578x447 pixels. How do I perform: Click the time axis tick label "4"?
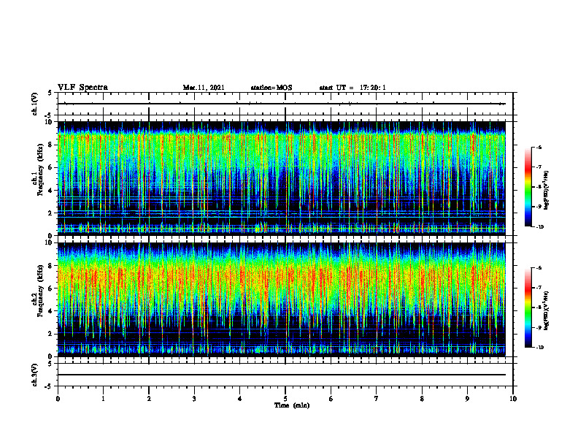[240, 399]
